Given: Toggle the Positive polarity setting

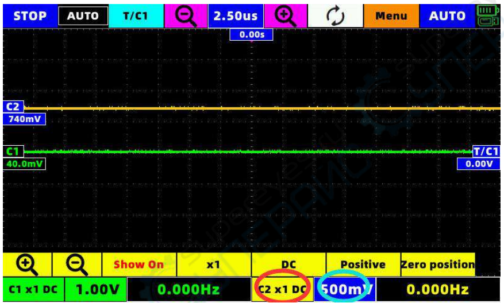Looking at the screenshot, I should coord(363,265).
